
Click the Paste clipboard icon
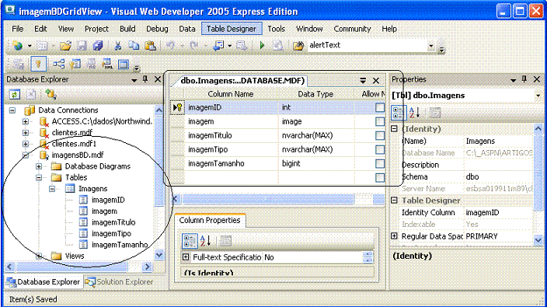pyautogui.click(x=150, y=45)
